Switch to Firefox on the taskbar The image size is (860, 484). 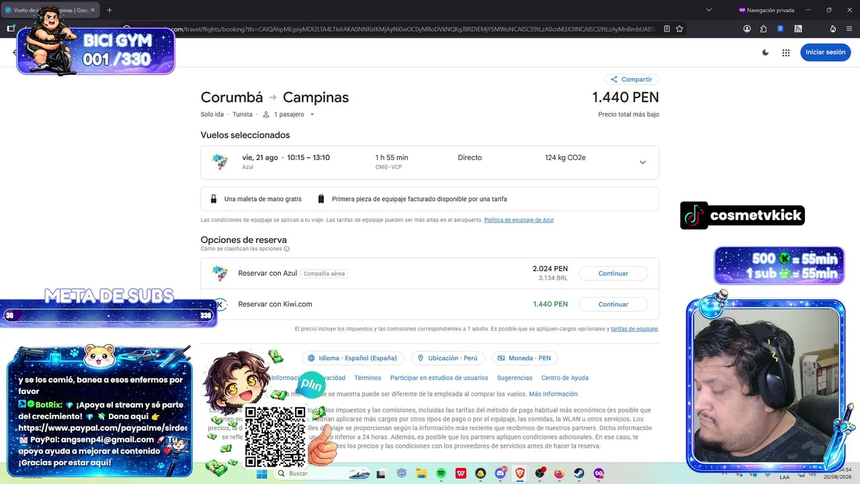(x=559, y=474)
